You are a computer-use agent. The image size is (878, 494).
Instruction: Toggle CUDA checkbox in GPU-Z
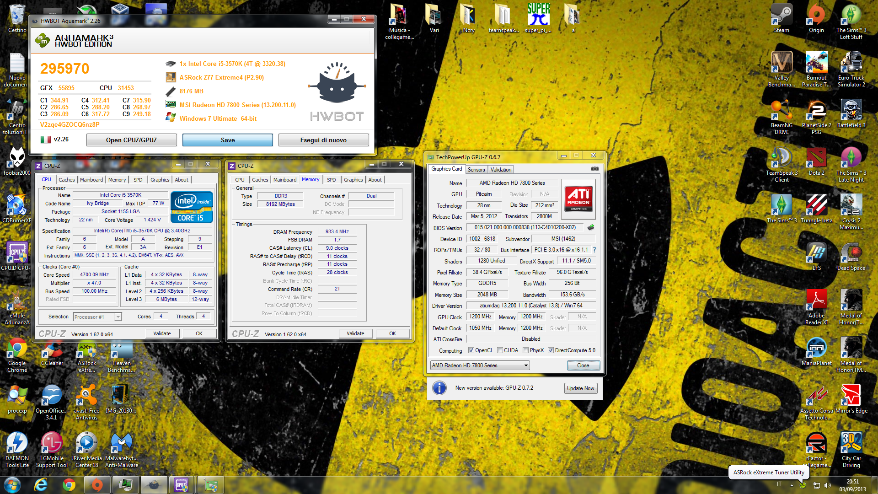[x=500, y=350]
